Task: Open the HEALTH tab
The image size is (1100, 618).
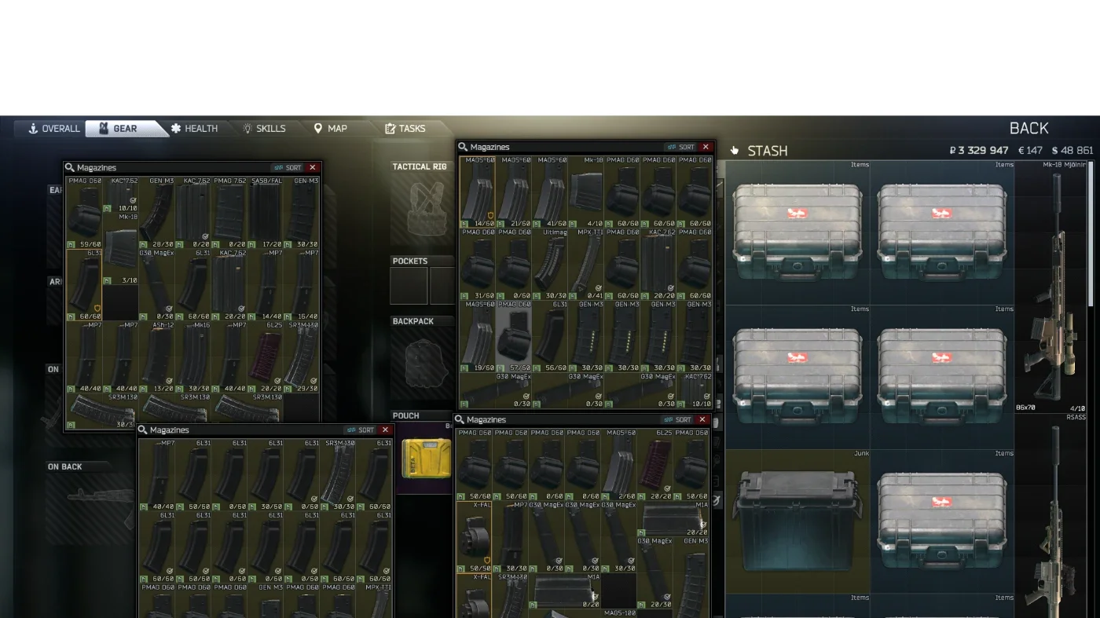Action: (x=194, y=129)
